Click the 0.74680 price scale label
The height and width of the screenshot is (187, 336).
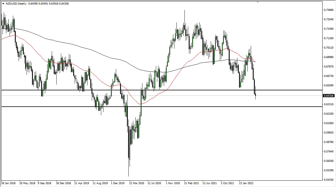328,10
